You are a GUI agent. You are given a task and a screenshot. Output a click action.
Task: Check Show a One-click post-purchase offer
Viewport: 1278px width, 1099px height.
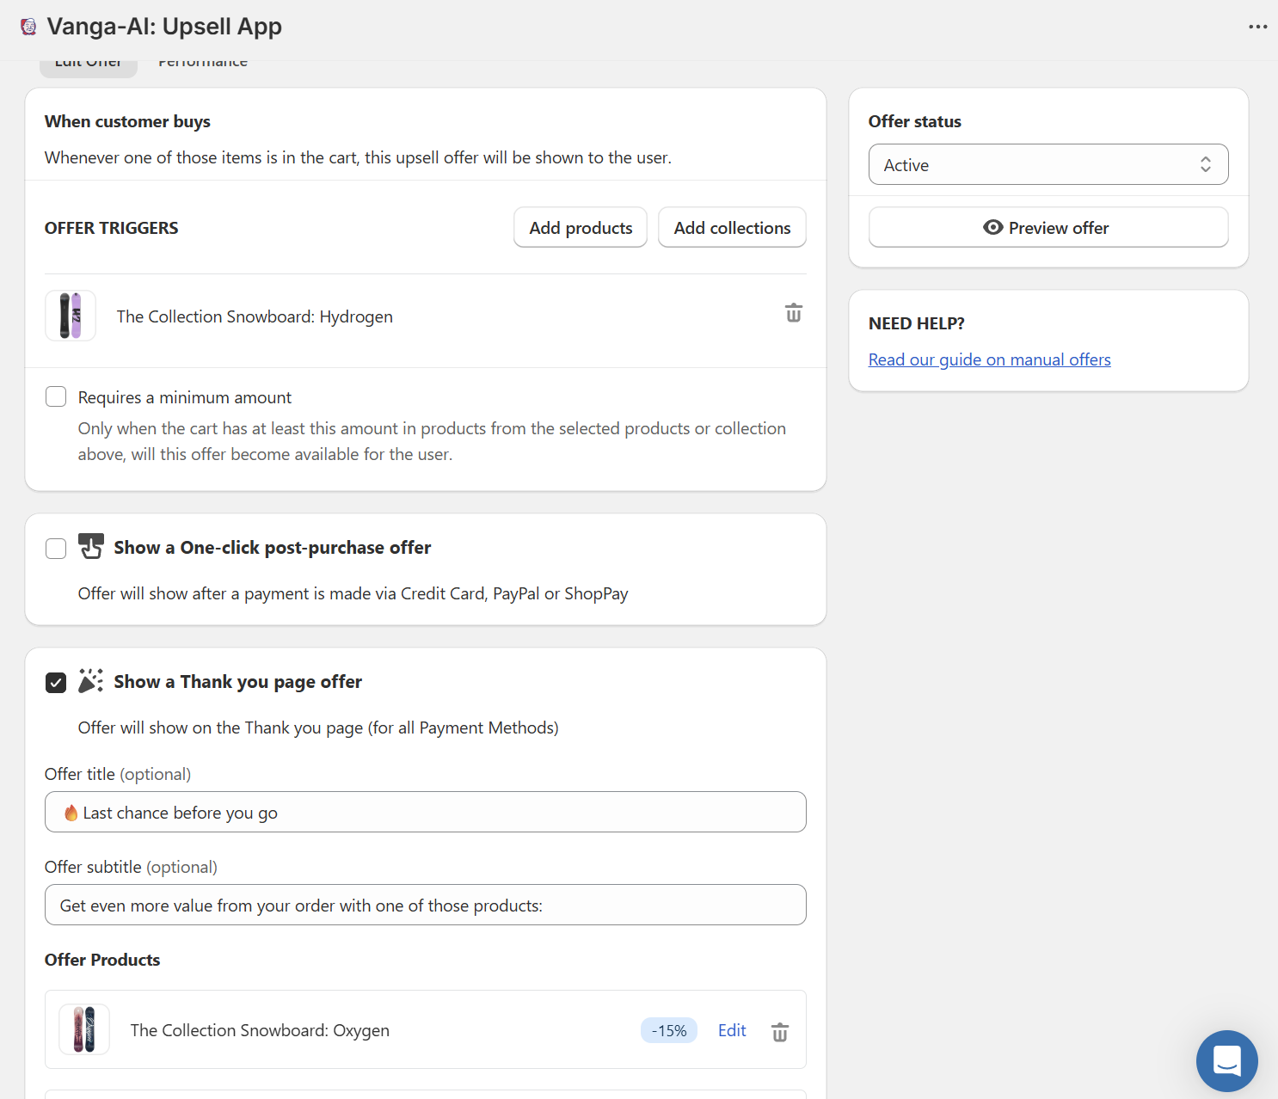click(x=56, y=549)
